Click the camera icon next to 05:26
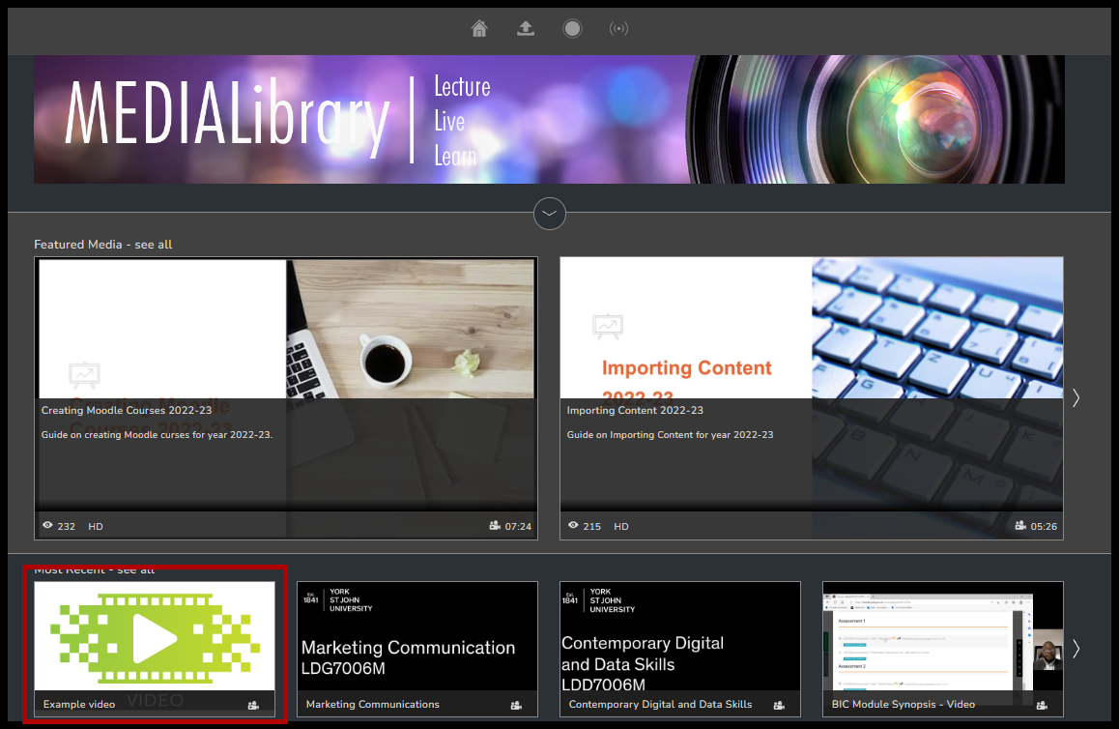1119x729 pixels. point(1020,526)
